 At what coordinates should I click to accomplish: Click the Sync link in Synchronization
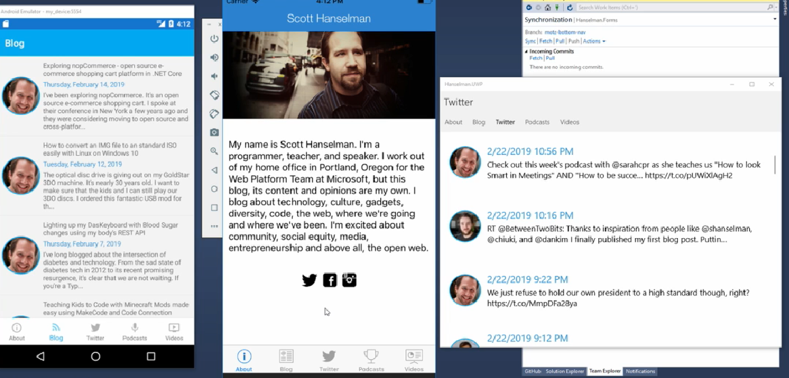pyautogui.click(x=530, y=41)
